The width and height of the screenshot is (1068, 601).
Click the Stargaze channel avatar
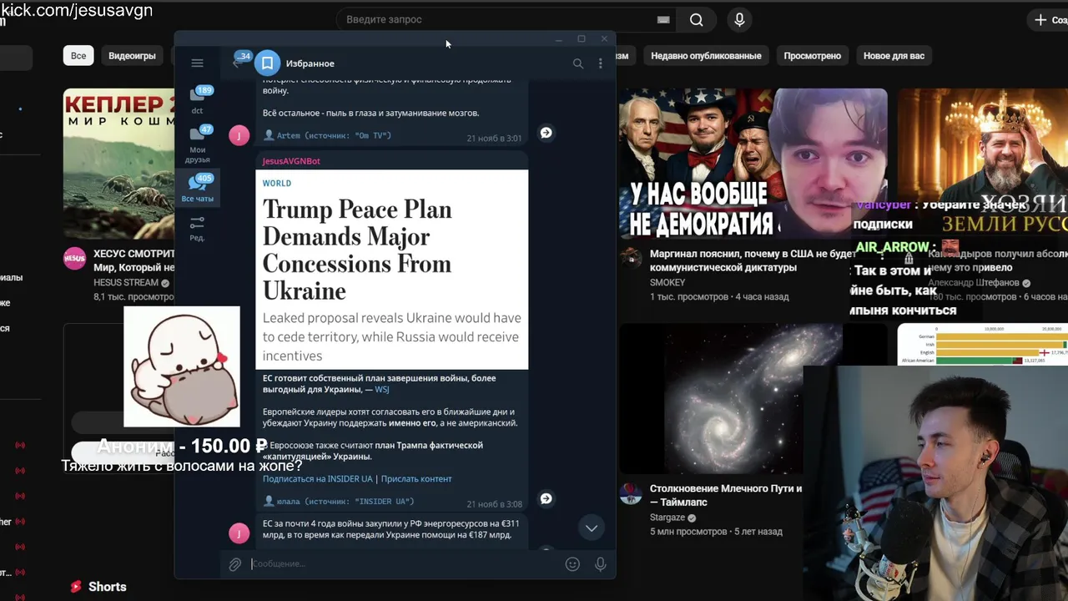[631, 493]
